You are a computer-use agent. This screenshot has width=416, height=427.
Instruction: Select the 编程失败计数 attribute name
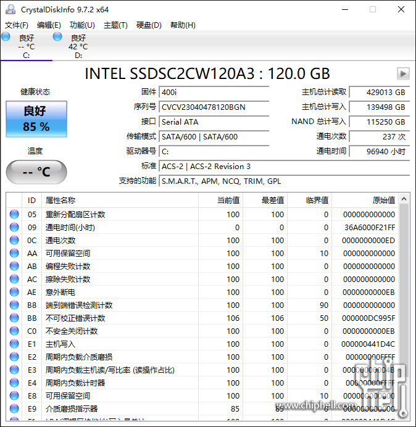pos(67,267)
